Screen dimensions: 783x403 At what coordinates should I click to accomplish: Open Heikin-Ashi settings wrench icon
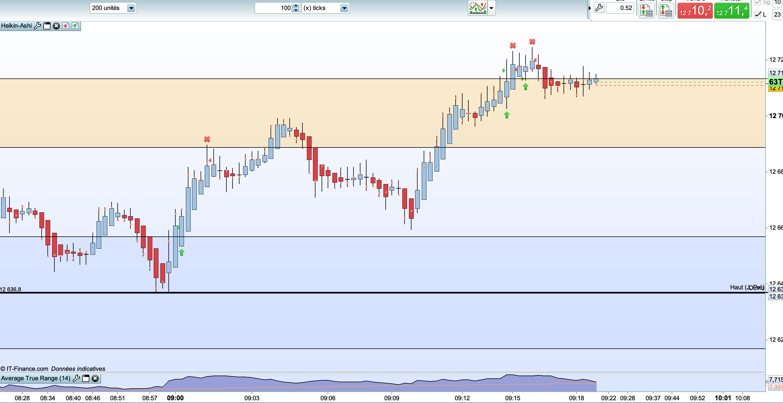point(37,26)
